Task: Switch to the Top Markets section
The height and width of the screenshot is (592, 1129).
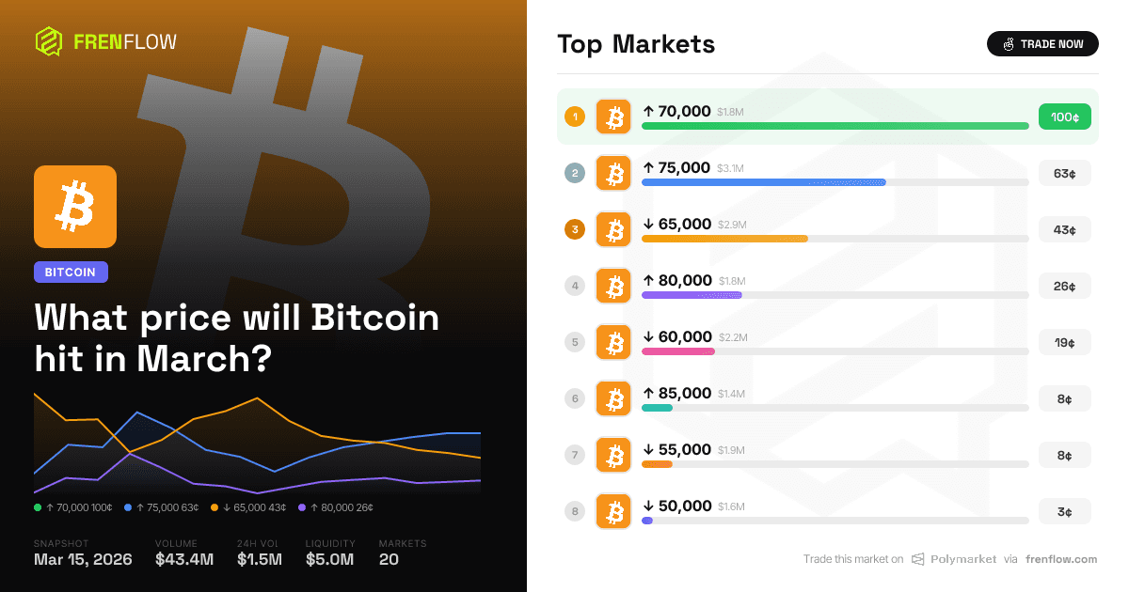Action: (636, 43)
